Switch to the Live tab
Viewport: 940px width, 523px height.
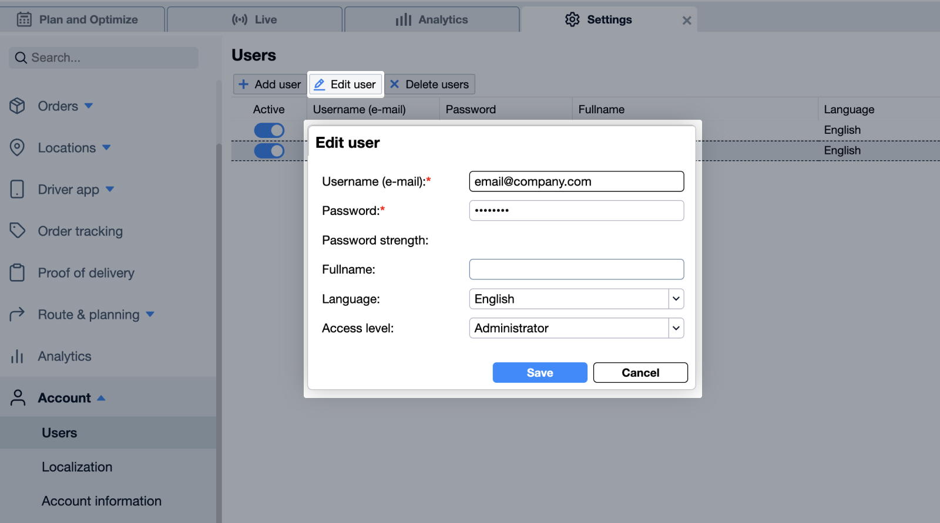tap(254, 19)
